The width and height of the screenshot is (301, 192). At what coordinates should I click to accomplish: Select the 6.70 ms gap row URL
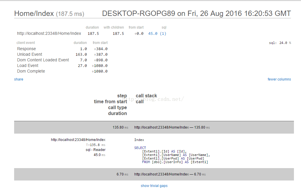161,174
